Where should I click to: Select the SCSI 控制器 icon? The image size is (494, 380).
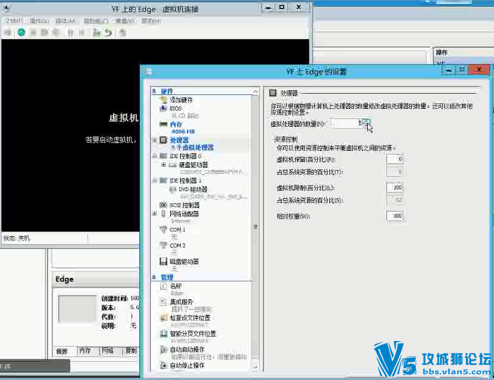(x=163, y=205)
